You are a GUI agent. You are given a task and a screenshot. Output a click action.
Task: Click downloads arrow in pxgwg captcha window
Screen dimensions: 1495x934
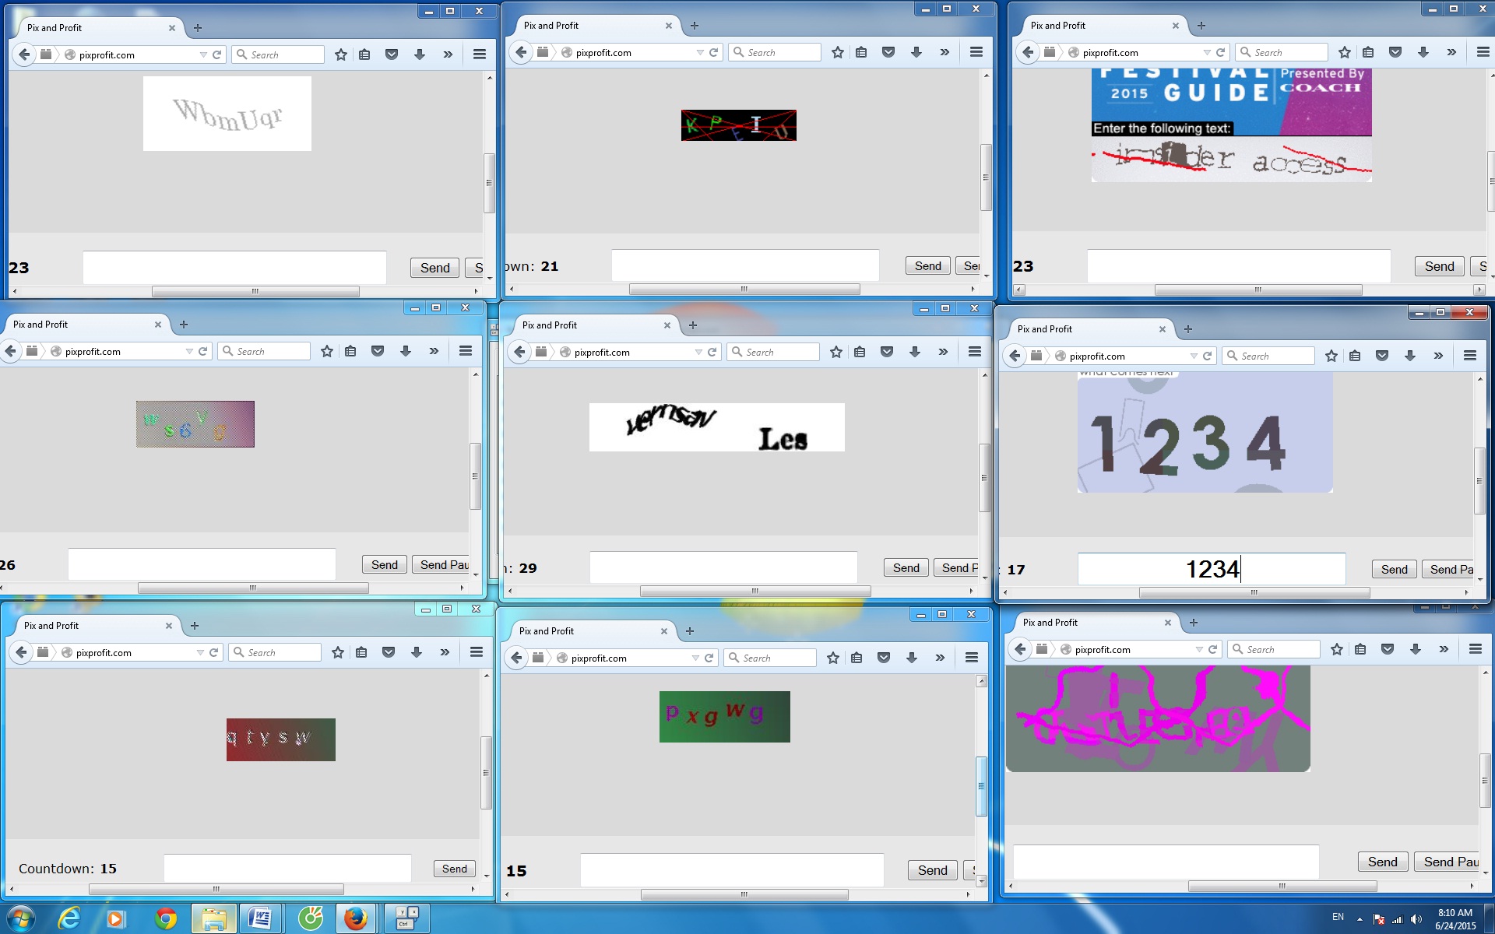(x=911, y=658)
